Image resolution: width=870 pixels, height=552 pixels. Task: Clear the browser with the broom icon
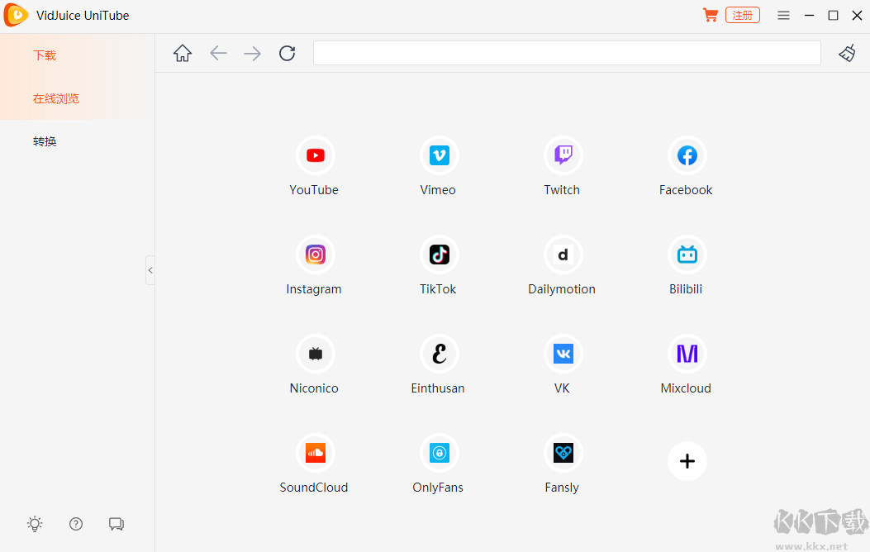[847, 53]
